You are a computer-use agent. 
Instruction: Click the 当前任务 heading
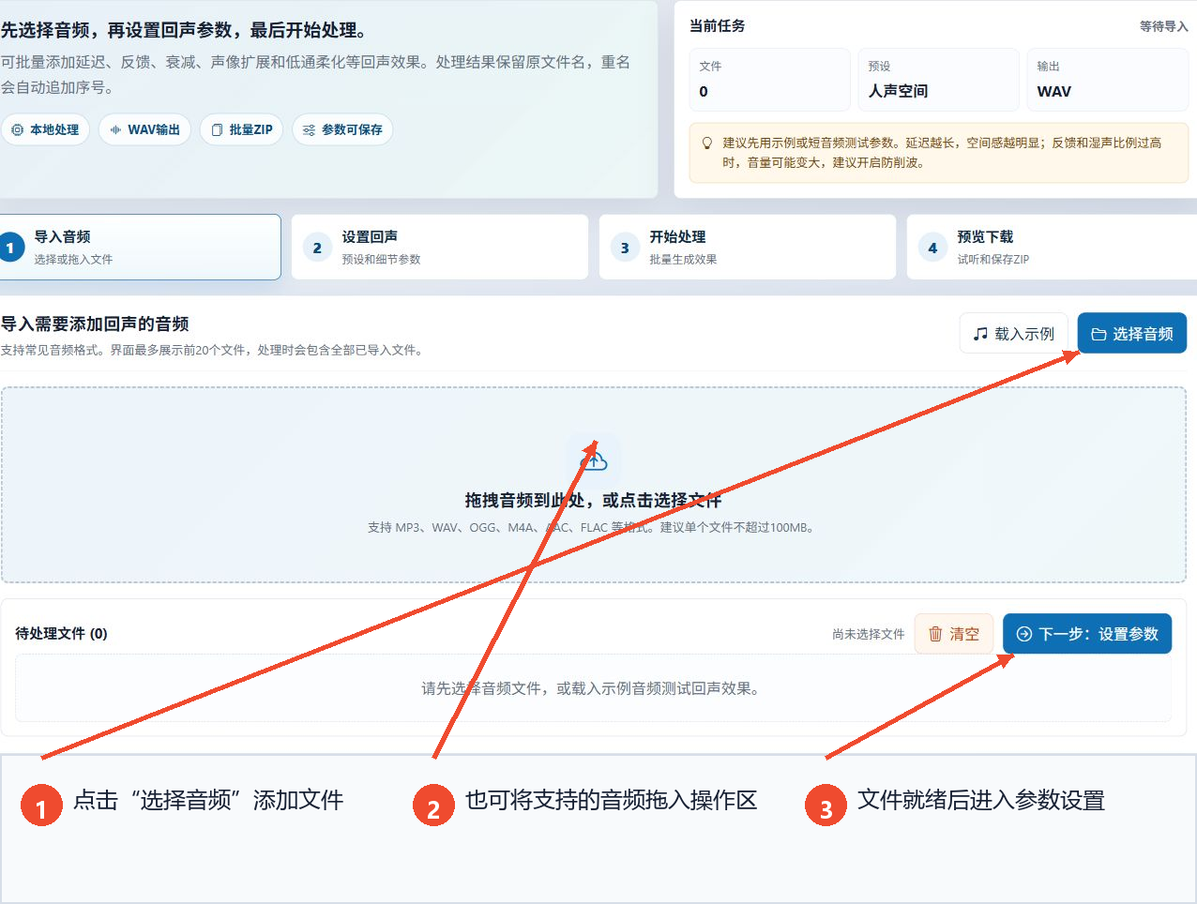coord(718,26)
